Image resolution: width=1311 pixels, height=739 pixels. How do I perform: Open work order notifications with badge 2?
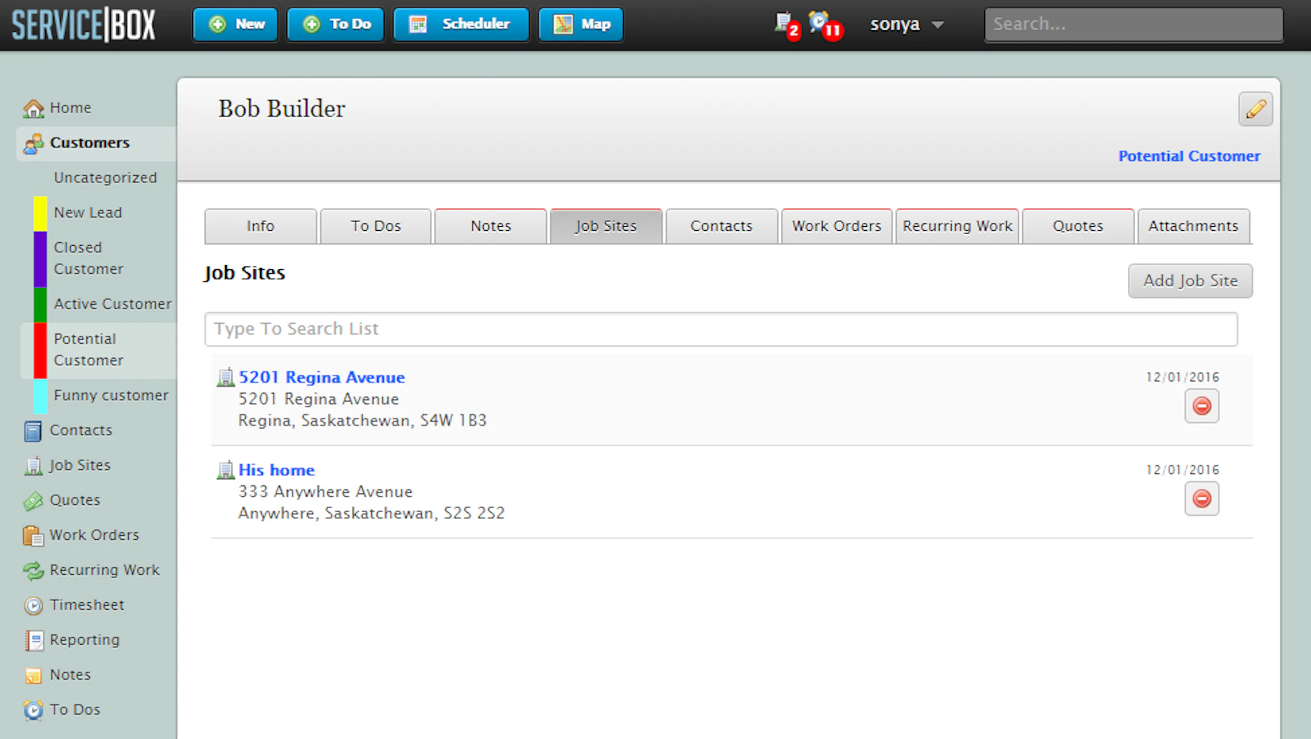(x=786, y=25)
